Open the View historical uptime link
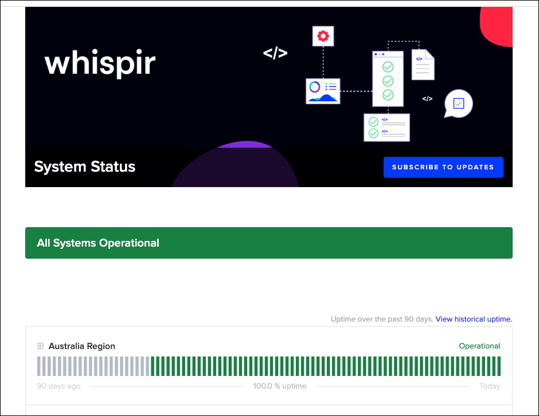539x416 pixels. pyautogui.click(x=474, y=319)
